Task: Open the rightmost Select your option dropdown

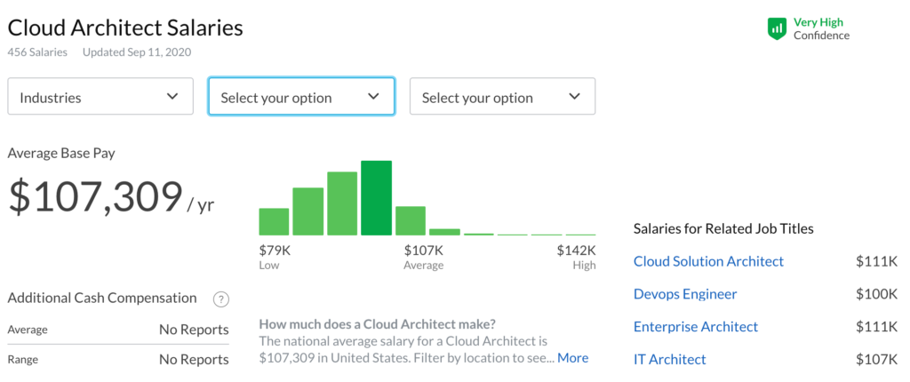Action: tap(502, 97)
